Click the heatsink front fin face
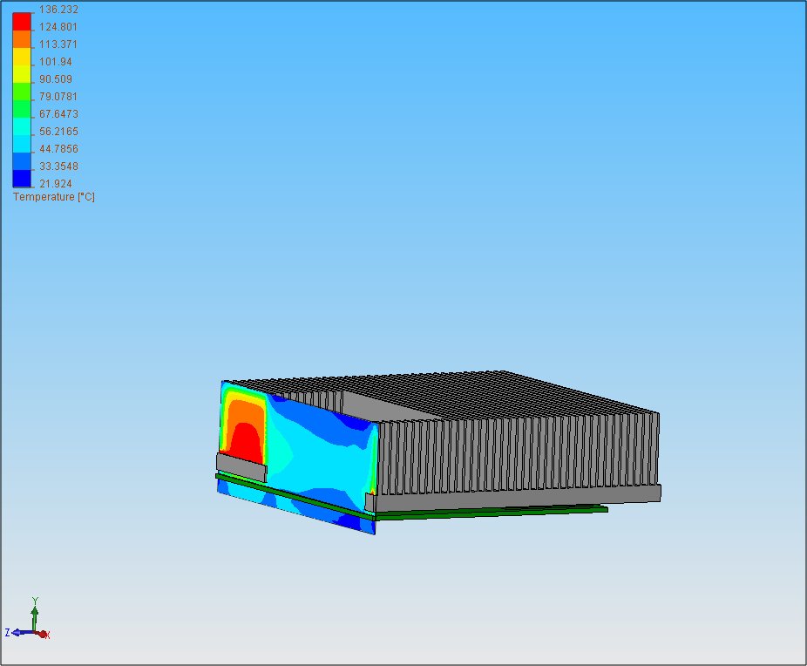The height and width of the screenshot is (666, 807). (x=518, y=453)
